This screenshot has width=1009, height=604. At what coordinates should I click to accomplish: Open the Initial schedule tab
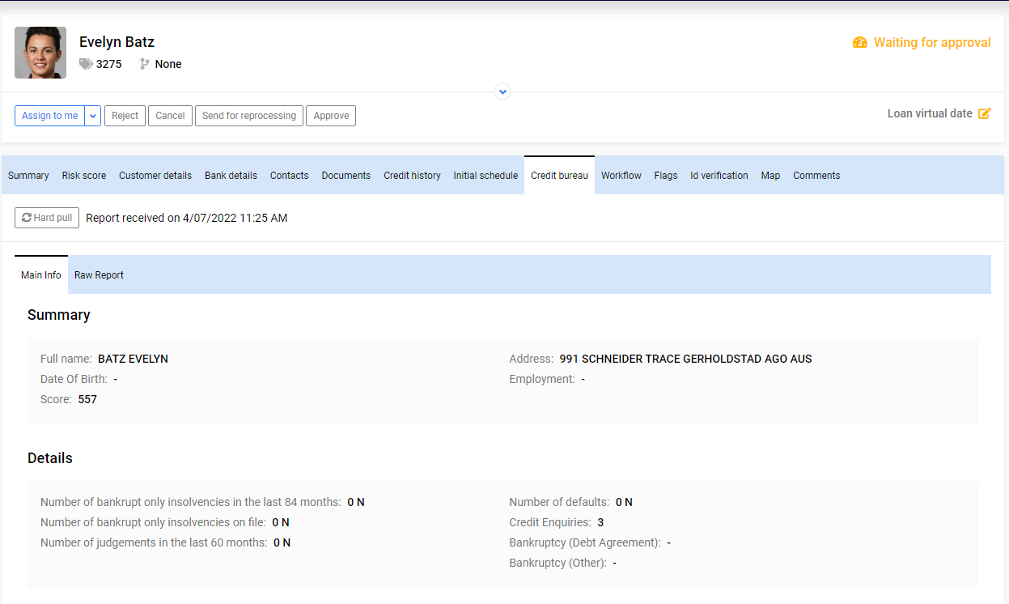485,176
